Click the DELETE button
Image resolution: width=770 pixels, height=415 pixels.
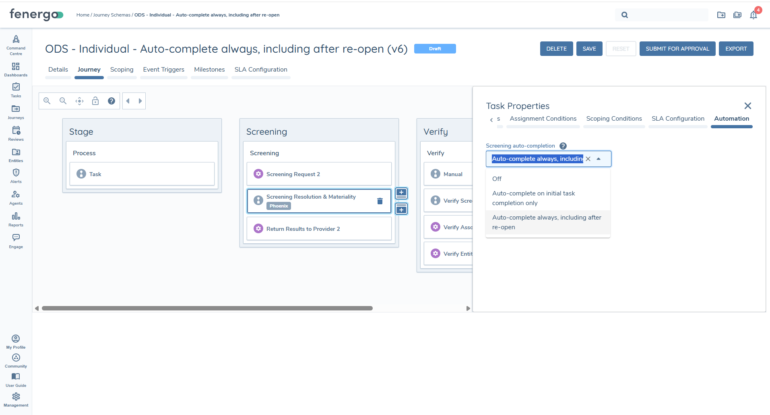(x=556, y=49)
